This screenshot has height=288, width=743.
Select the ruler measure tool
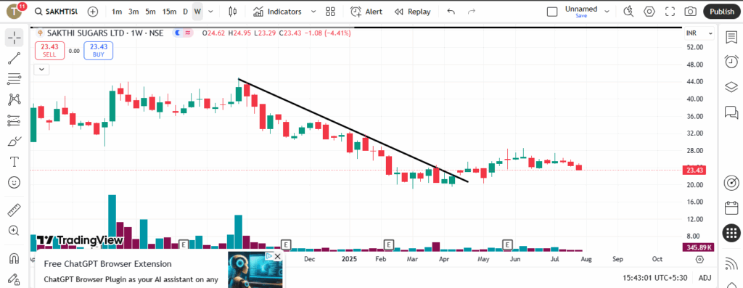tap(15, 210)
